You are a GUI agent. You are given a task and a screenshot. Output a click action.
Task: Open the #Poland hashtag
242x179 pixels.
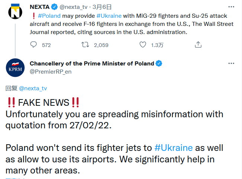coord(49,16)
